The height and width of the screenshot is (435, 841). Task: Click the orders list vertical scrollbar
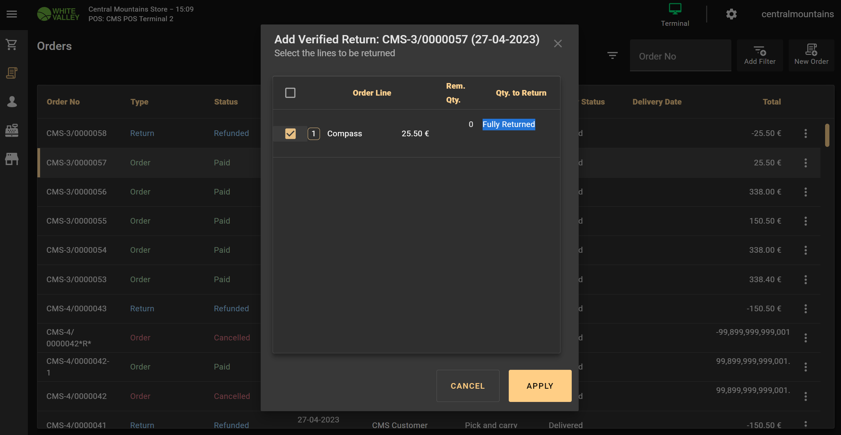click(827, 135)
